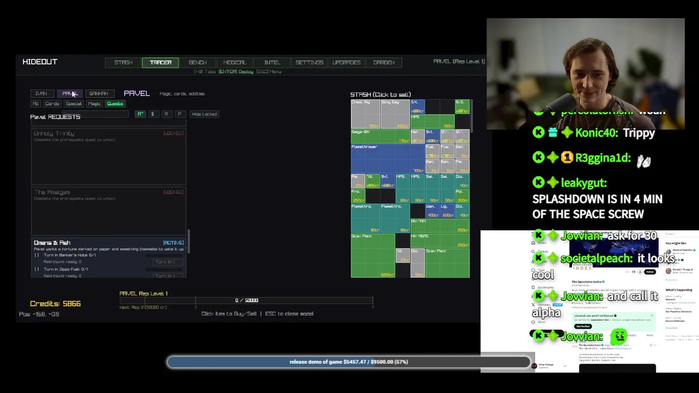Toggle Hide Locked quests
699x393 pixels.
[x=204, y=114]
